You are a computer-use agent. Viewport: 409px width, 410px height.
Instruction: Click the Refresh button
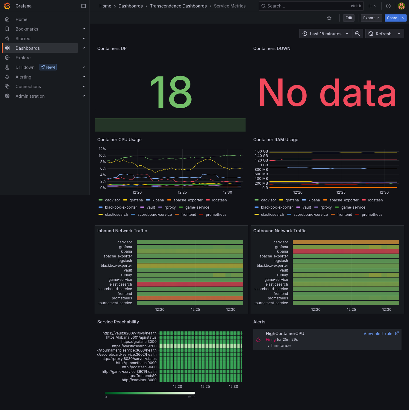(x=380, y=34)
